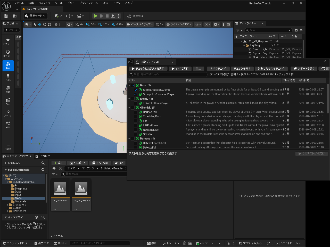
Task: Open the 選択モード dropdown
Action: tap(35, 16)
